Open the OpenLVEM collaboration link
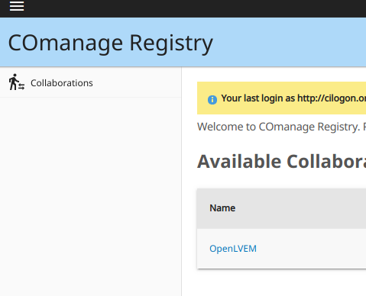Screen dimensions: 366x296 [x=233, y=249]
